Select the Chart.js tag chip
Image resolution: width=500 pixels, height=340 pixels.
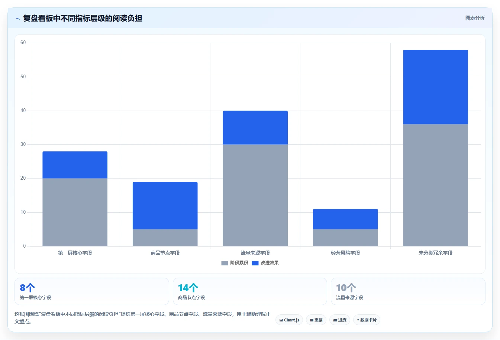coord(289,320)
